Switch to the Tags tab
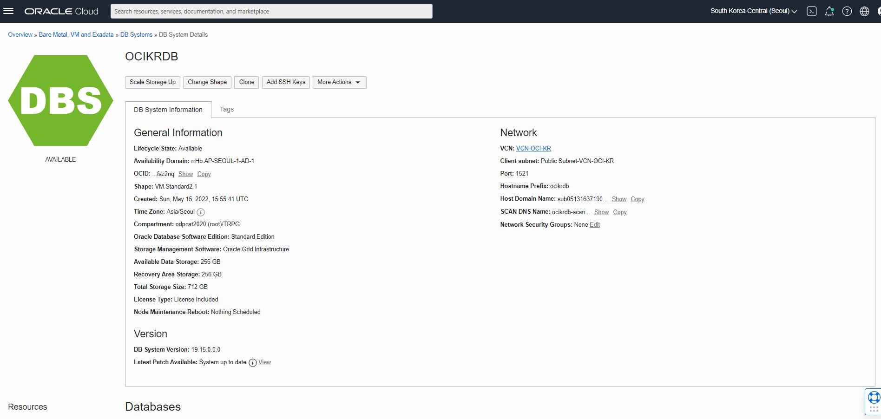Screen dimensions: 881x419 [x=227, y=109]
